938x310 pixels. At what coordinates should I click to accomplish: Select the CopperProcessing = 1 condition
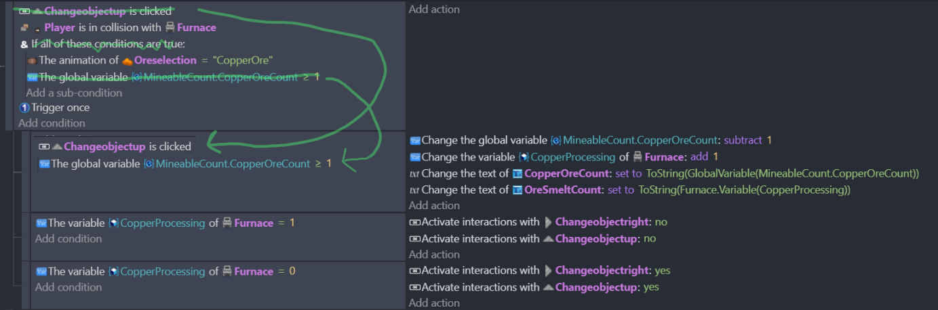click(x=165, y=223)
